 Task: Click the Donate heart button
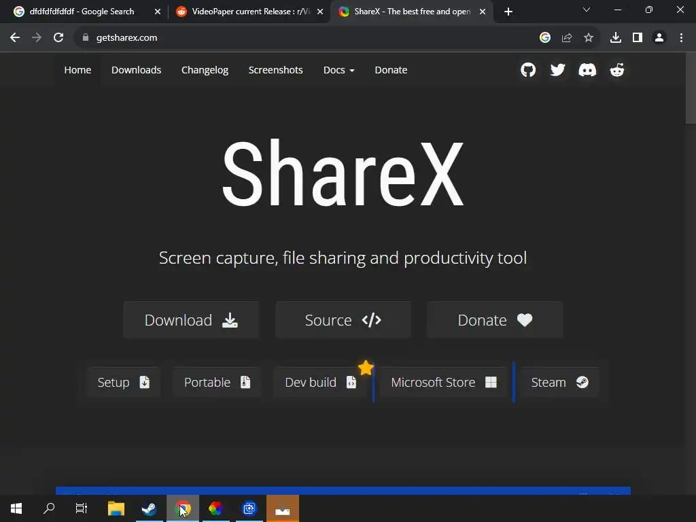coord(495,320)
